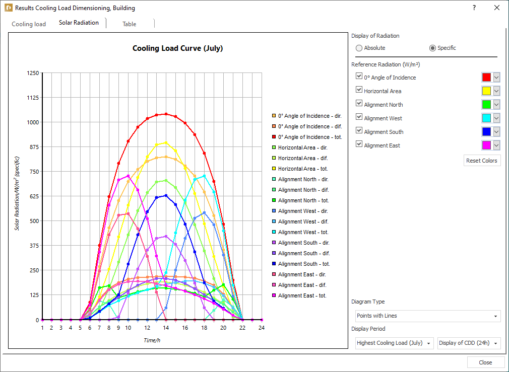
Task: Select the Solar Radiation tab
Action: point(79,23)
